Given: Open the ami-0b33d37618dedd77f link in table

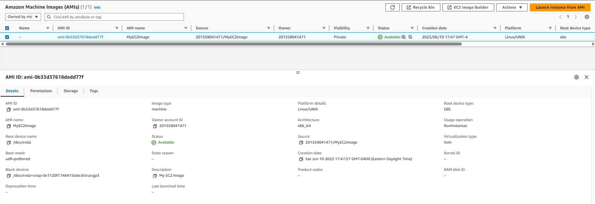Looking at the screenshot, I should click(80, 37).
